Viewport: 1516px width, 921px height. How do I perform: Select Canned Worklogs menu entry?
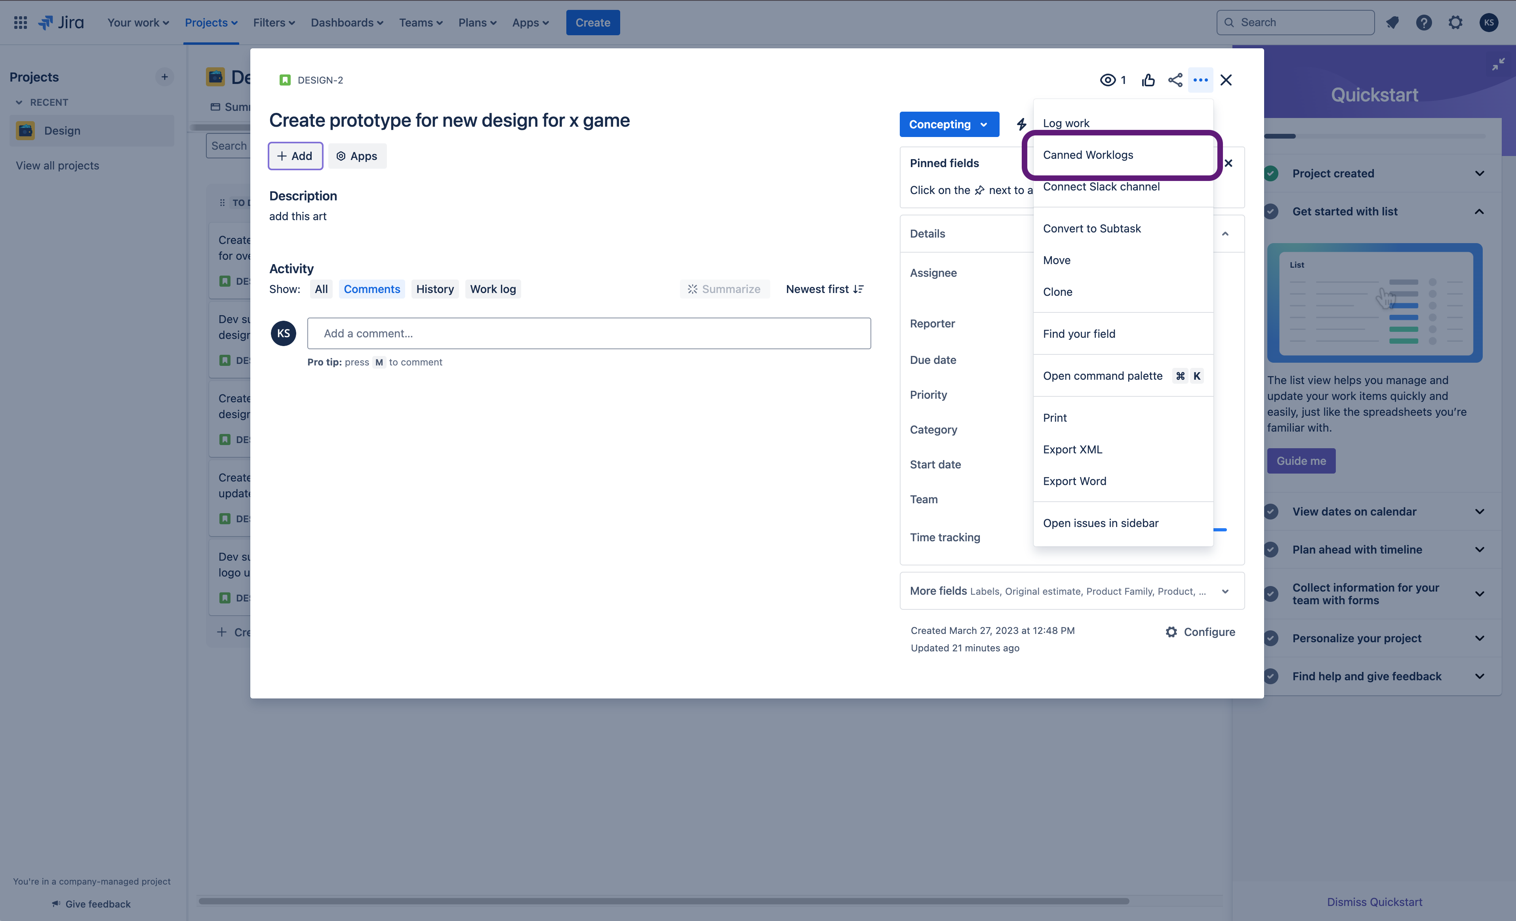(1088, 155)
